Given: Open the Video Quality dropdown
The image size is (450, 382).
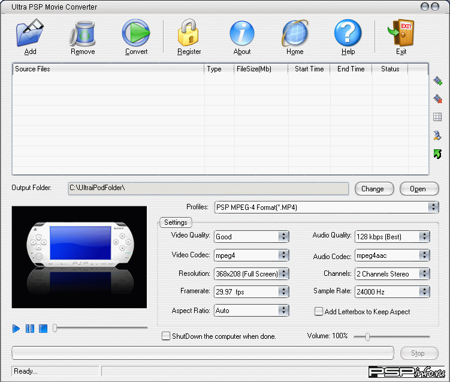Looking at the screenshot, I should pyautogui.click(x=283, y=237).
